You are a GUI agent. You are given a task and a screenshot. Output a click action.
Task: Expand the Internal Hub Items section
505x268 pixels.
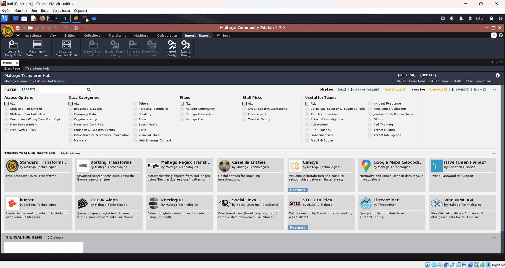pos(494,238)
